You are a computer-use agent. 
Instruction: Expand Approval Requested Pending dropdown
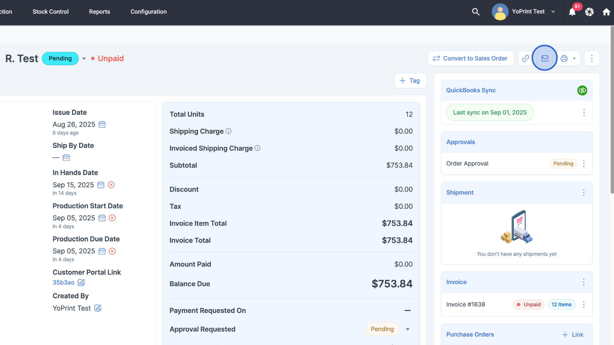pos(407,329)
